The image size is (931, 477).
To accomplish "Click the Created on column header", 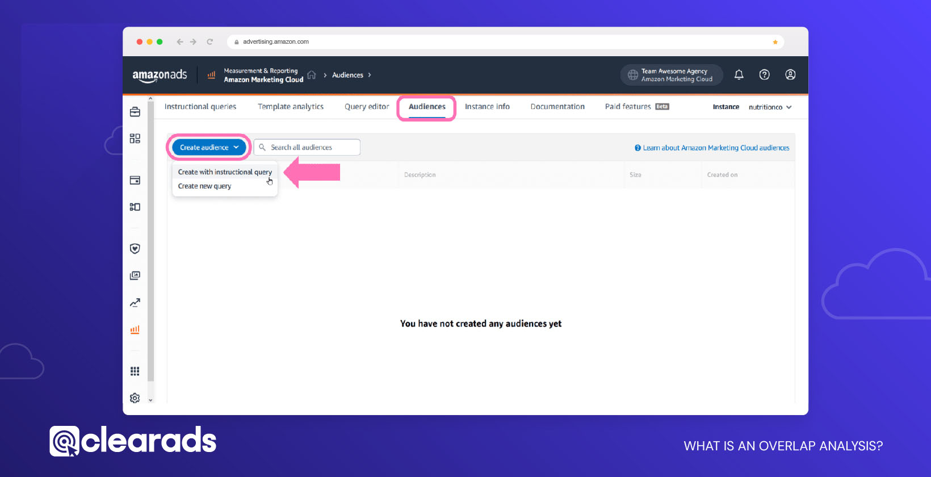I will (722, 175).
